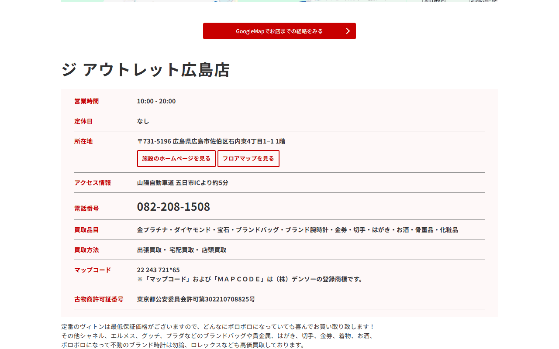Viewport: 559px width, 349px height.
Task: Select 出張買取・宅配買取・店頭買取 text
Action: pos(182,250)
